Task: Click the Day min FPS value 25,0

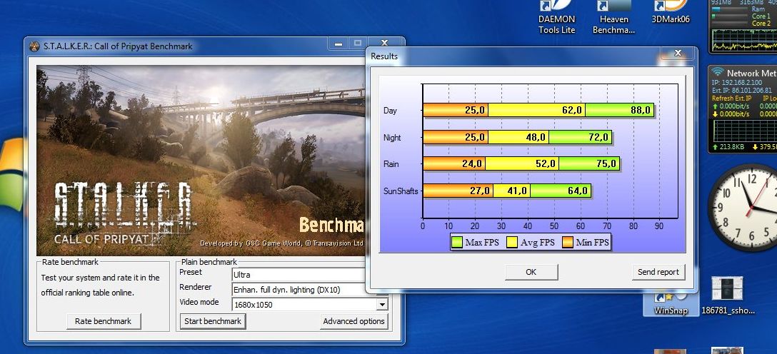Action: coord(475,111)
